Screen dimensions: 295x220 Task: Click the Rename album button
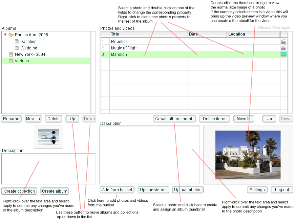coord(11,119)
